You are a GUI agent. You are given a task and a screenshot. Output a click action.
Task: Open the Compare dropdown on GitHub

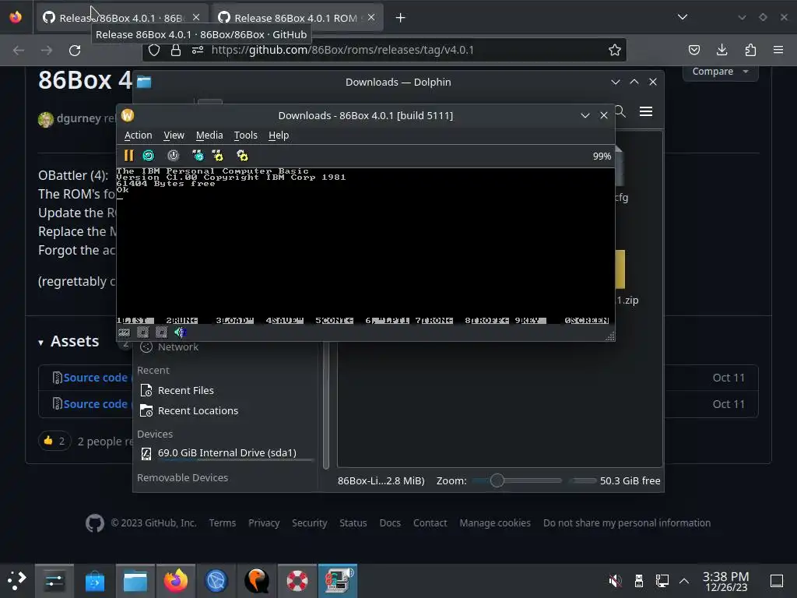(x=720, y=72)
